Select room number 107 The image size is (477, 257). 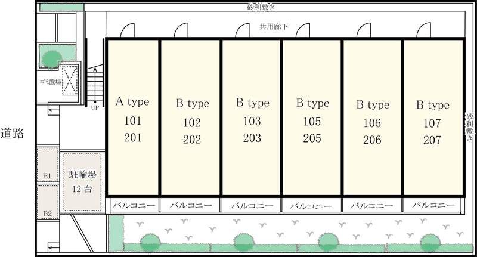(x=432, y=123)
